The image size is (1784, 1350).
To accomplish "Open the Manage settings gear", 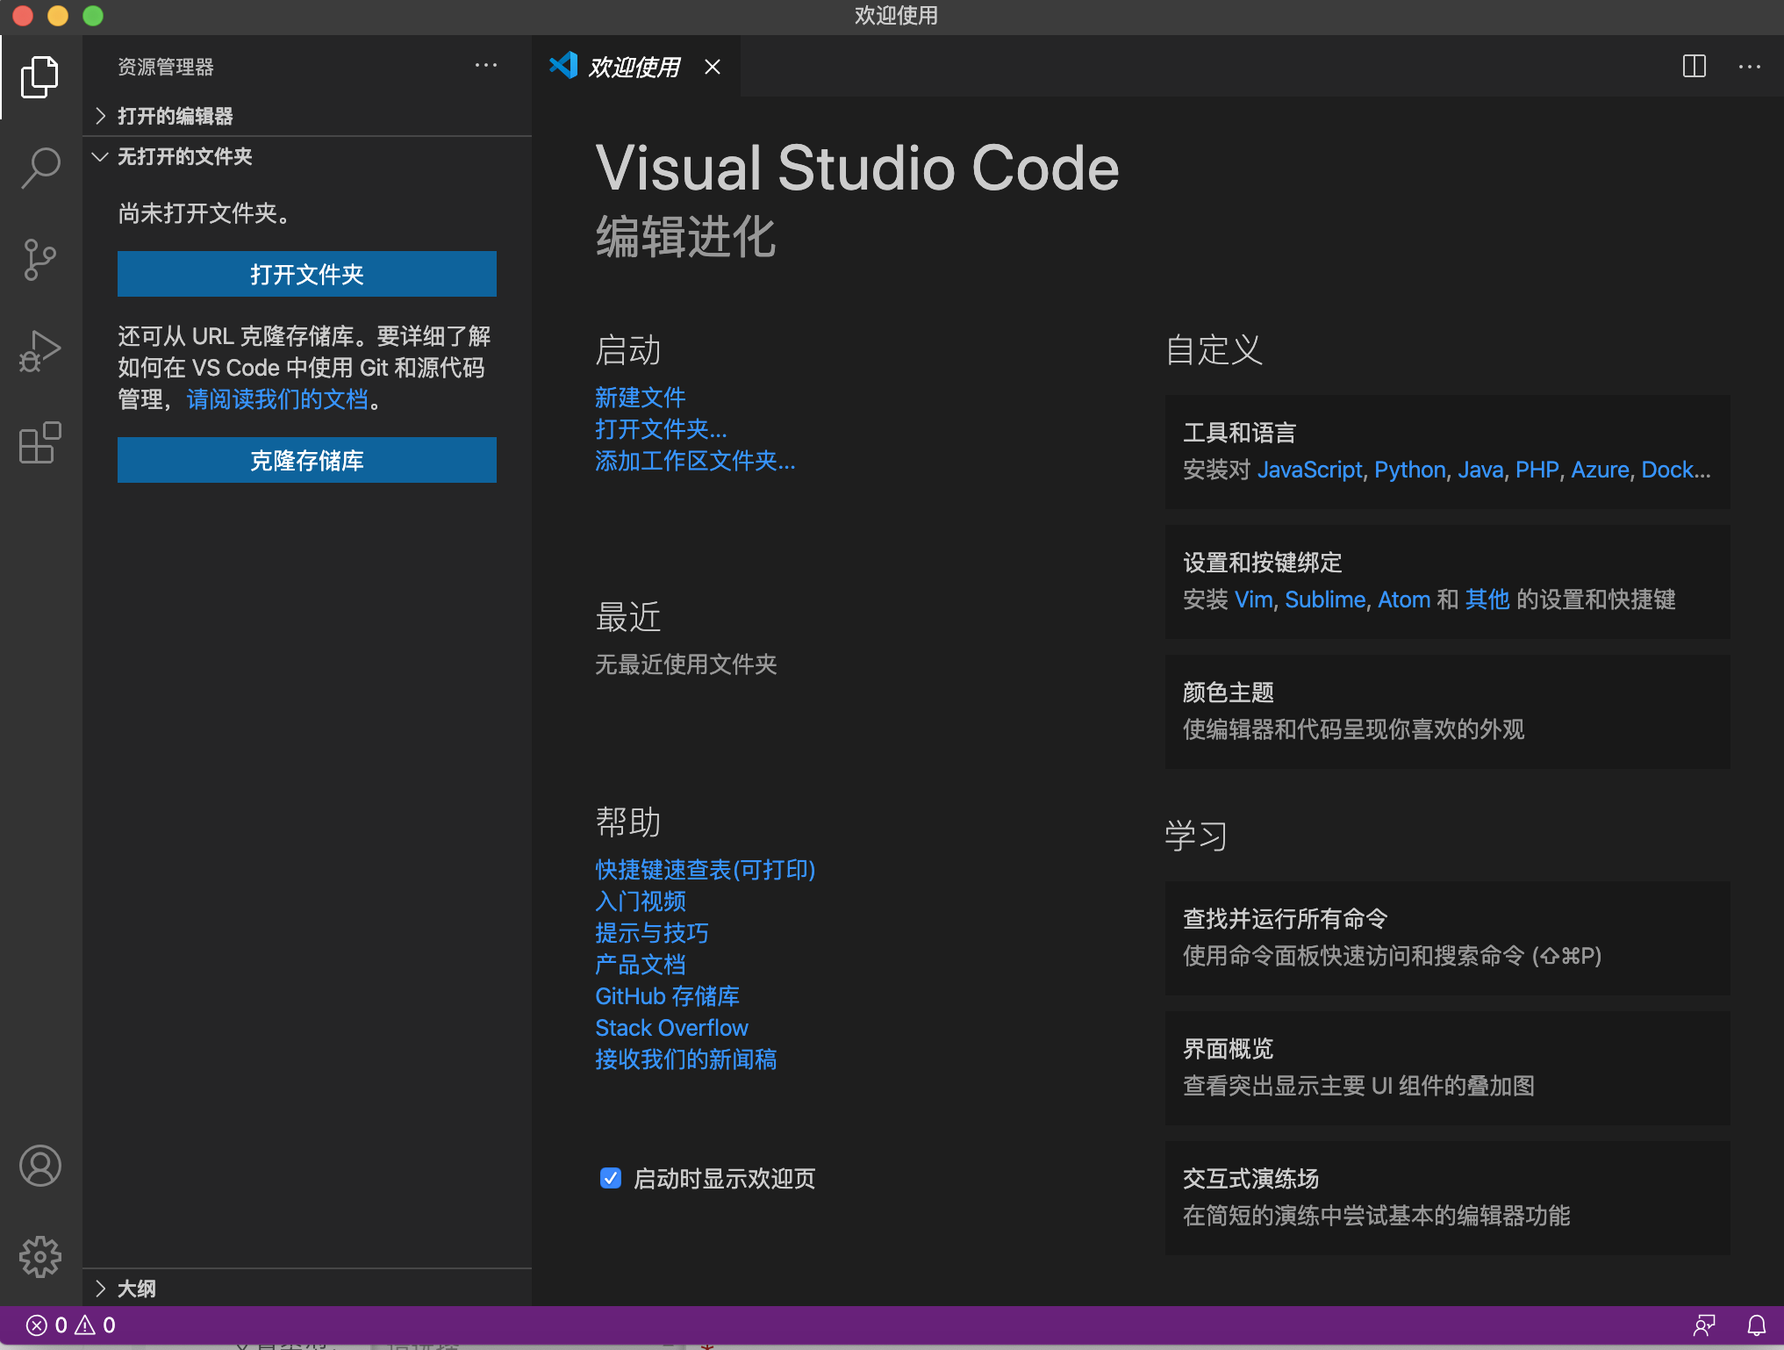I will [39, 1257].
